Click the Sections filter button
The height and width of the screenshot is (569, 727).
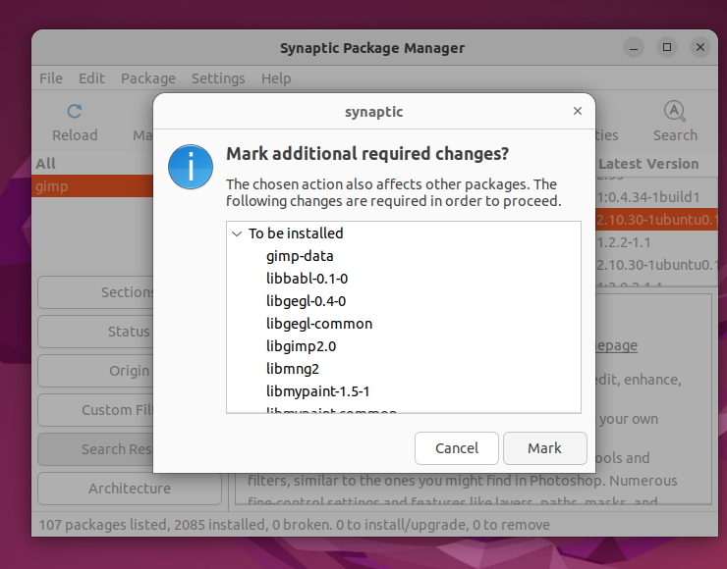[x=95, y=292]
